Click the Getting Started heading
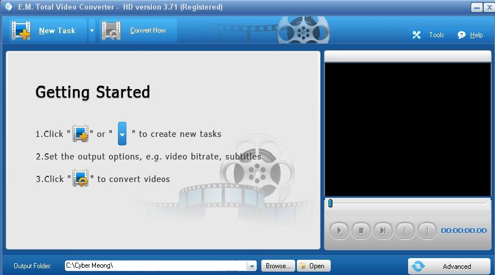 93,92
